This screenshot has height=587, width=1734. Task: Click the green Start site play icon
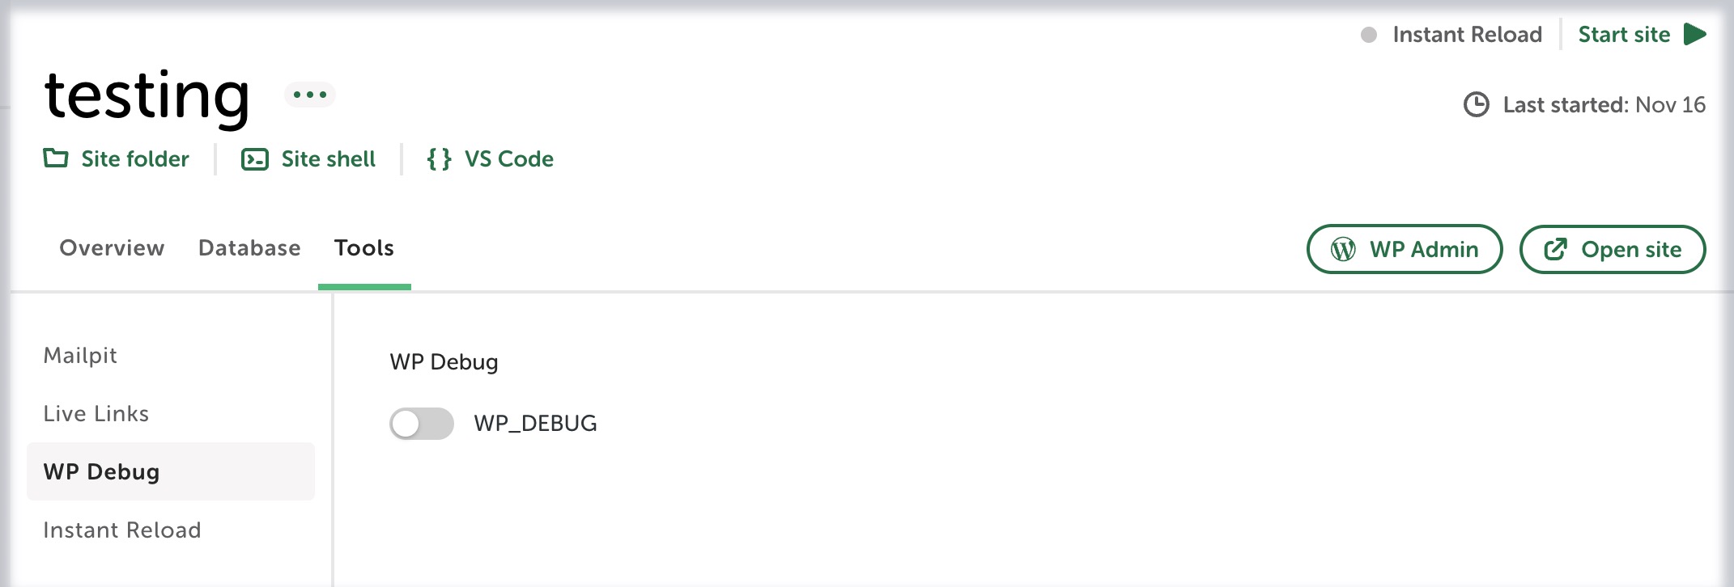point(1694,35)
